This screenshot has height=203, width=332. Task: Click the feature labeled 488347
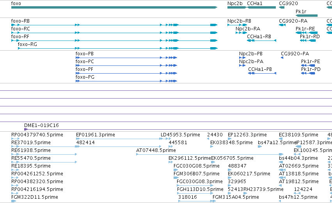click(x=237, y=166)
